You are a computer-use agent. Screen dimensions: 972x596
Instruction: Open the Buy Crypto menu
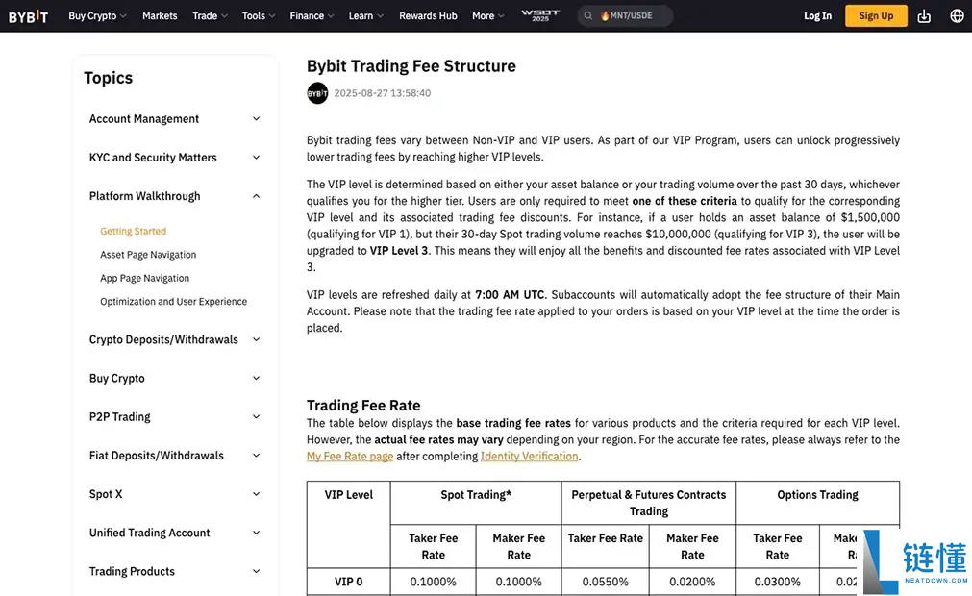[97, 16]
